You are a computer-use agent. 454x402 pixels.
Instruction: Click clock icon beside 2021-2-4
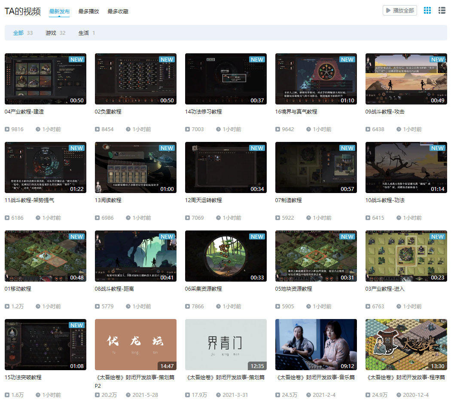coord(308,395)
